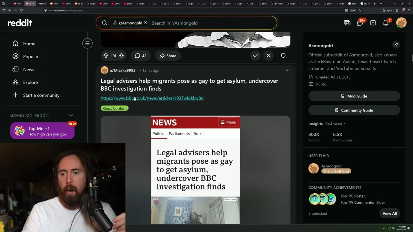
Task: Open Tap Me +1 game card
Action: (x=42, y=131)
